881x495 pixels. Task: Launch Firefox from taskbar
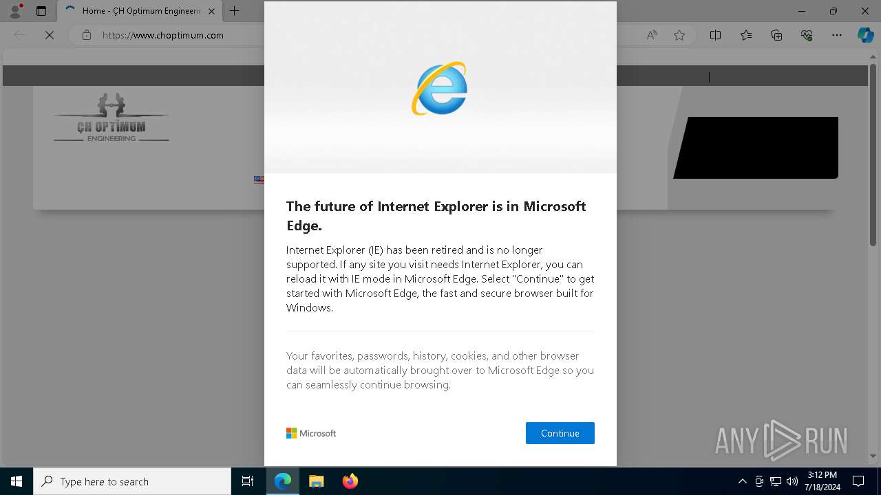[x=350, y=481]
